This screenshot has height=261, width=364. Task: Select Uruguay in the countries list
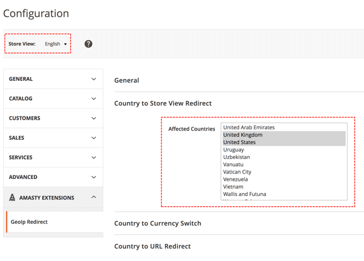(x=234, y=149)
